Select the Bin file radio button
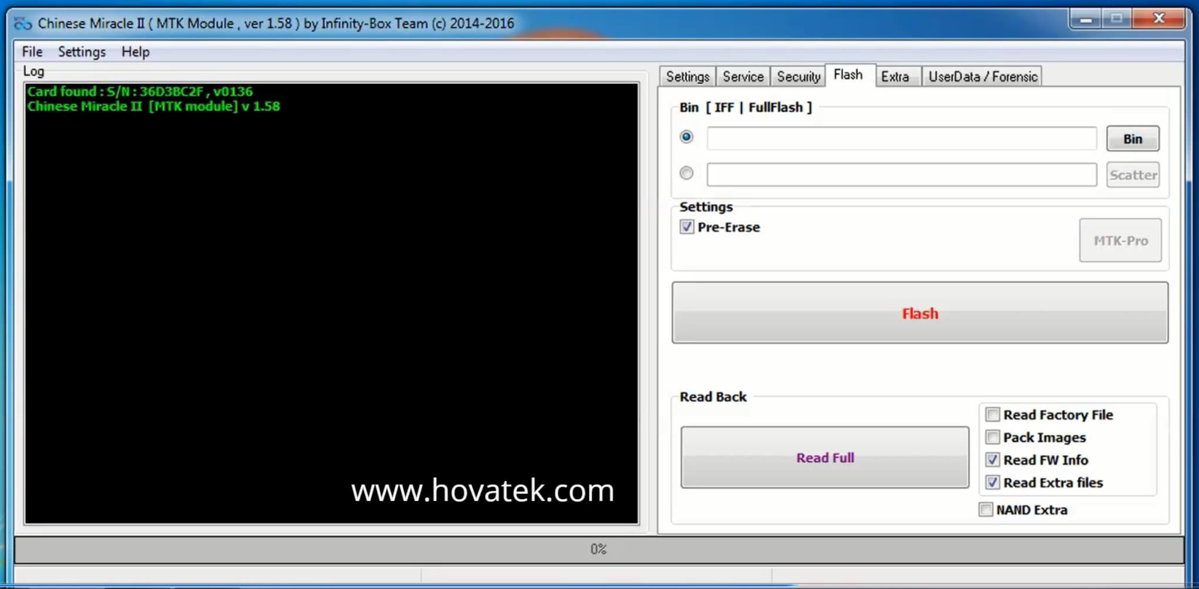The image size is (1199, 589). coord(686,137)
